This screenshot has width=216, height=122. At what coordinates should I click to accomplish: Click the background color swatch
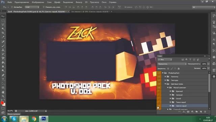tap(4, 105)
